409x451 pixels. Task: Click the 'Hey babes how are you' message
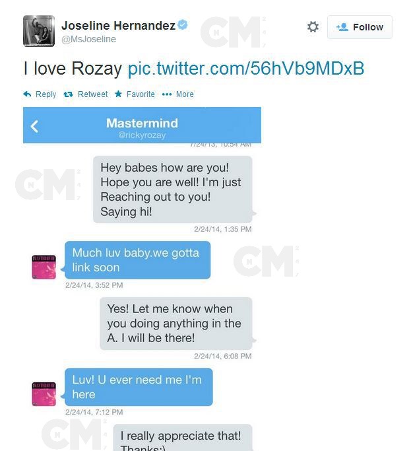tap(173, 190)
